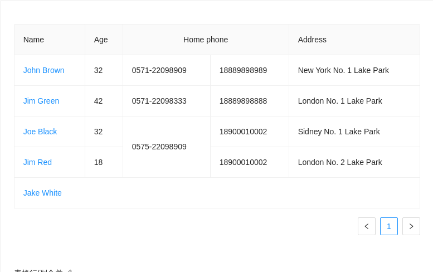The image size is (433, 272).
Task: Click the London No. 2 Lake Park address
Action: click(340, 162)
